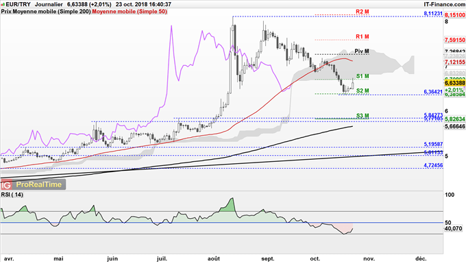Image resolution: width=466 pixels, height=262 pixels.
Task: Click the blue 4,72456 level label
Action: (433, 165)
